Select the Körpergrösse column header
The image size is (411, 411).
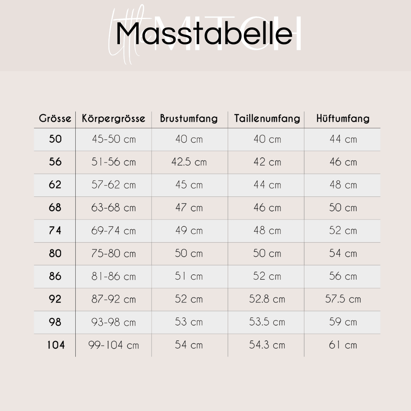pos(113,118)
